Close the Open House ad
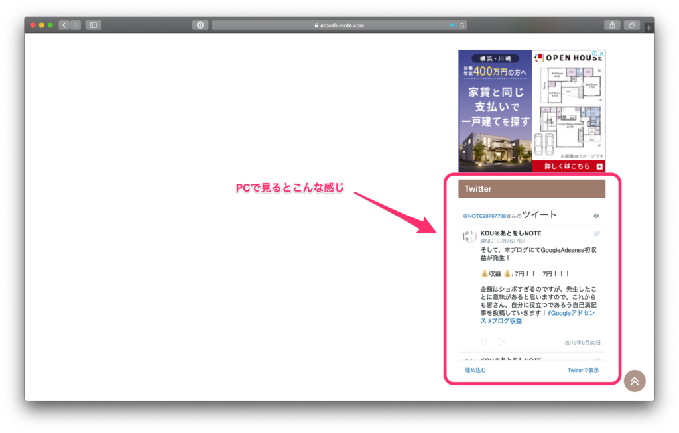Viewport: 679px width, 433px height. [x=601, y=54]
